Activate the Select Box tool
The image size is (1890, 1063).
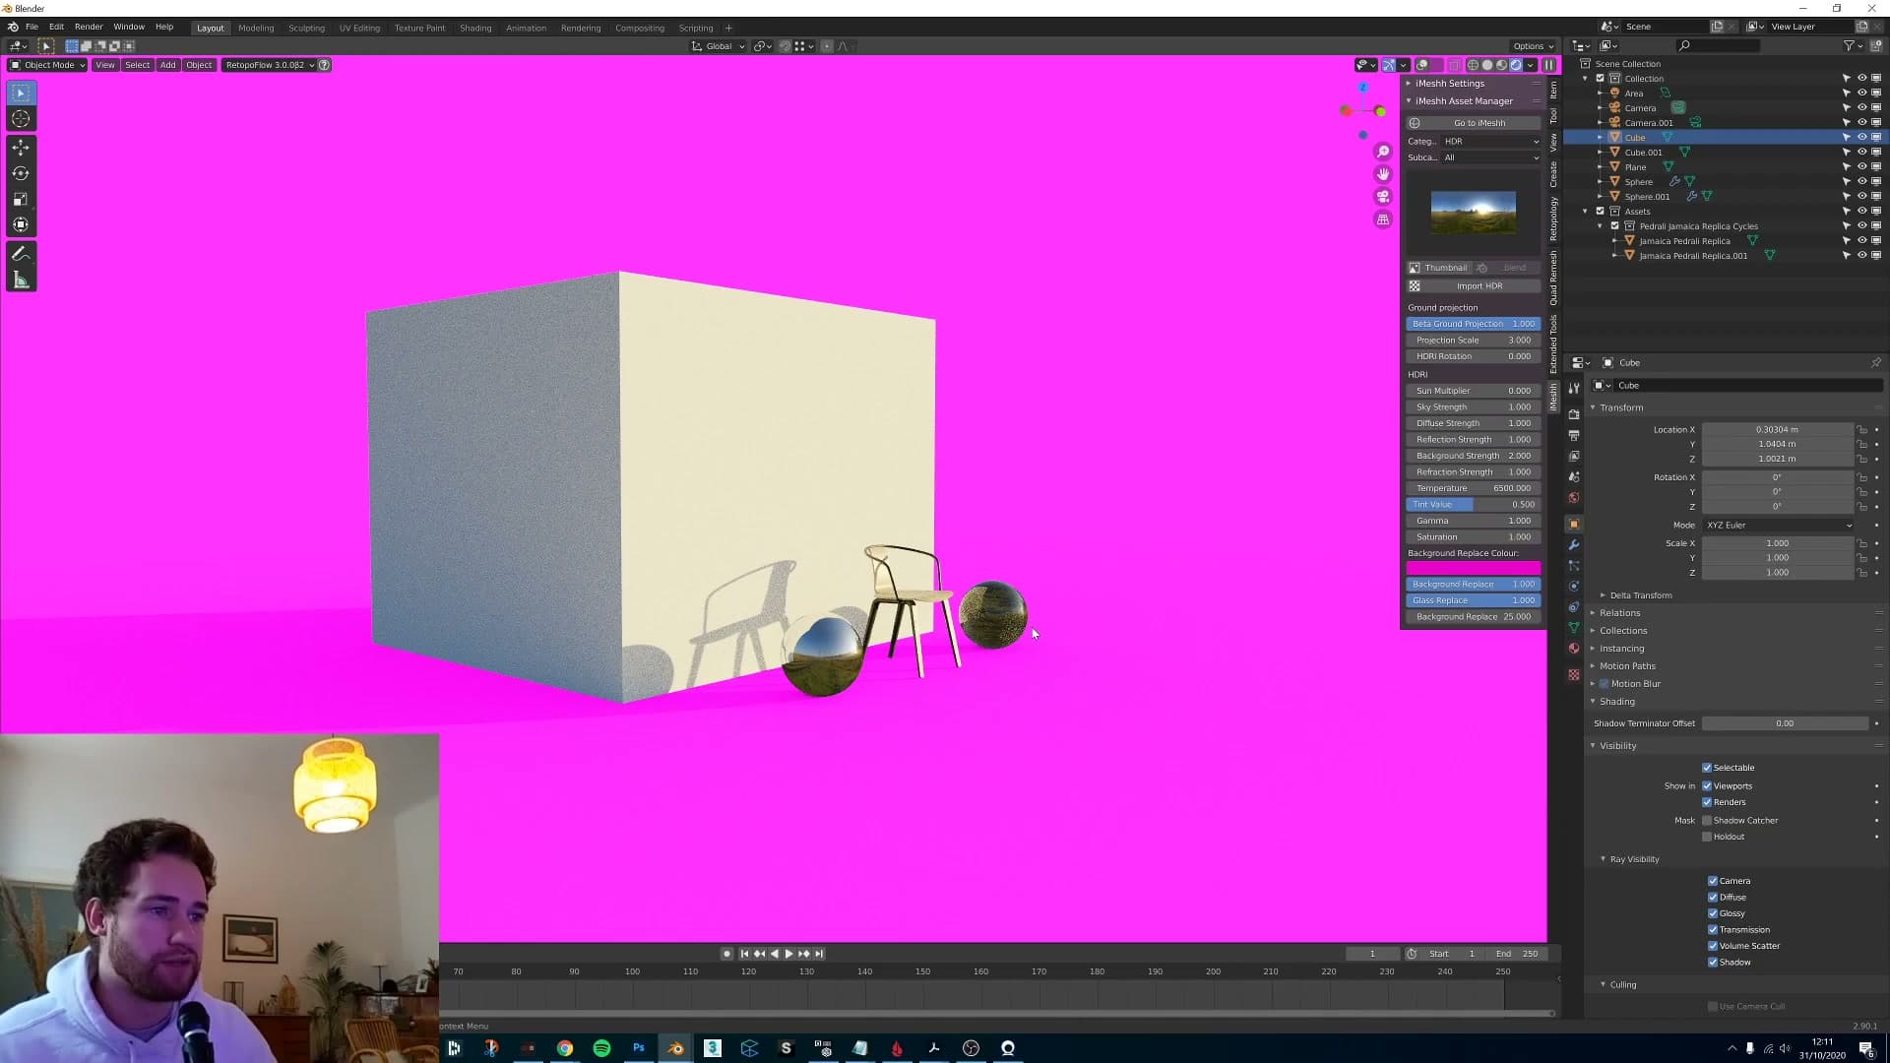(21, 93)
